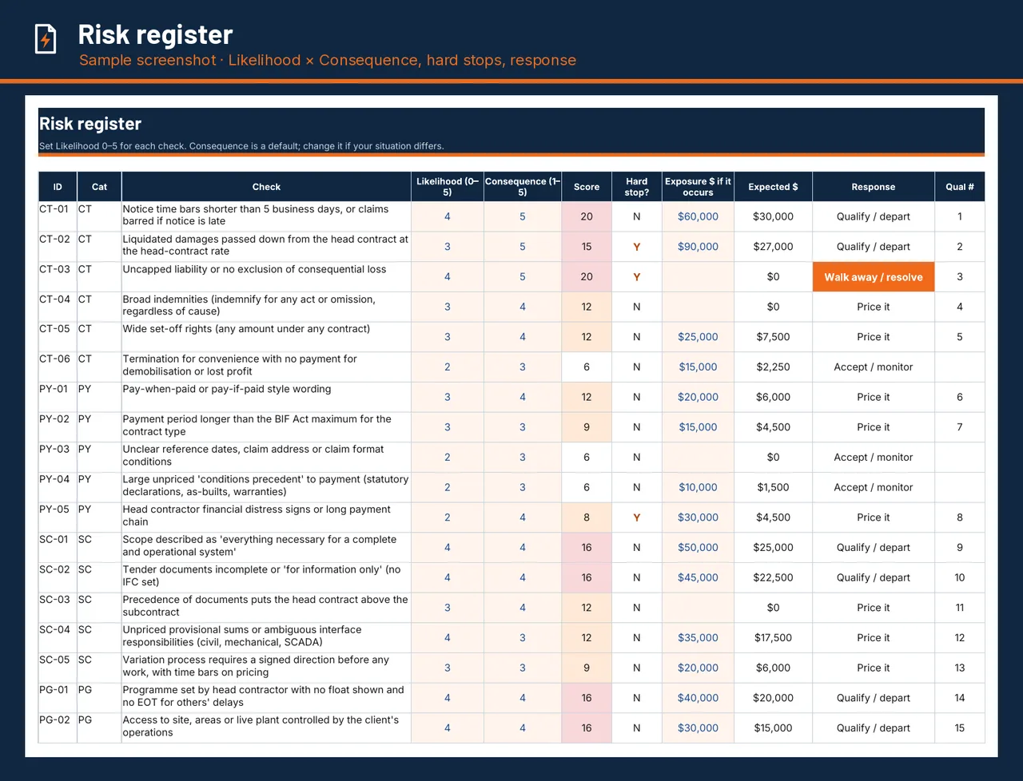1023x781 pixels.
Task: Select the score 9 for PY-02
Action: (x=587, y=427)
